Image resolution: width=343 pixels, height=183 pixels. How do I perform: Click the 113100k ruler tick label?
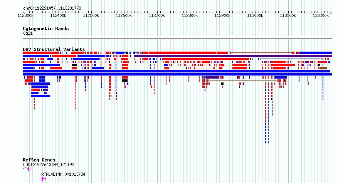288,15
